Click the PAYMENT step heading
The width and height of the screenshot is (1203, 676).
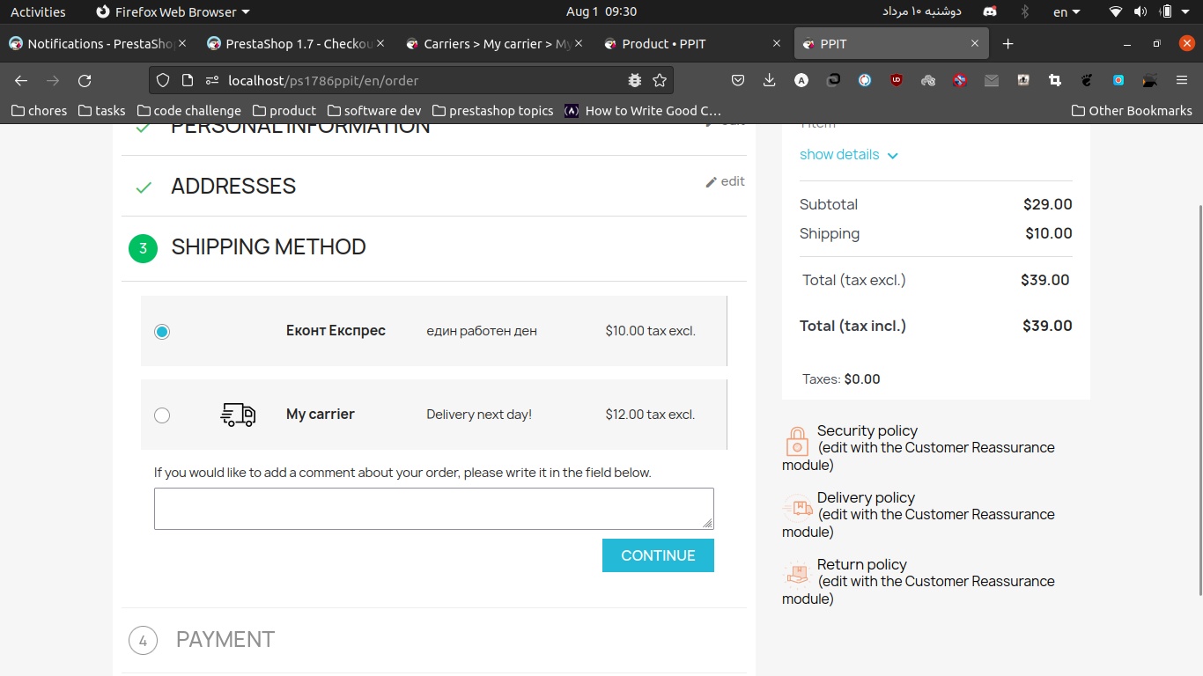tap(225, 639)
